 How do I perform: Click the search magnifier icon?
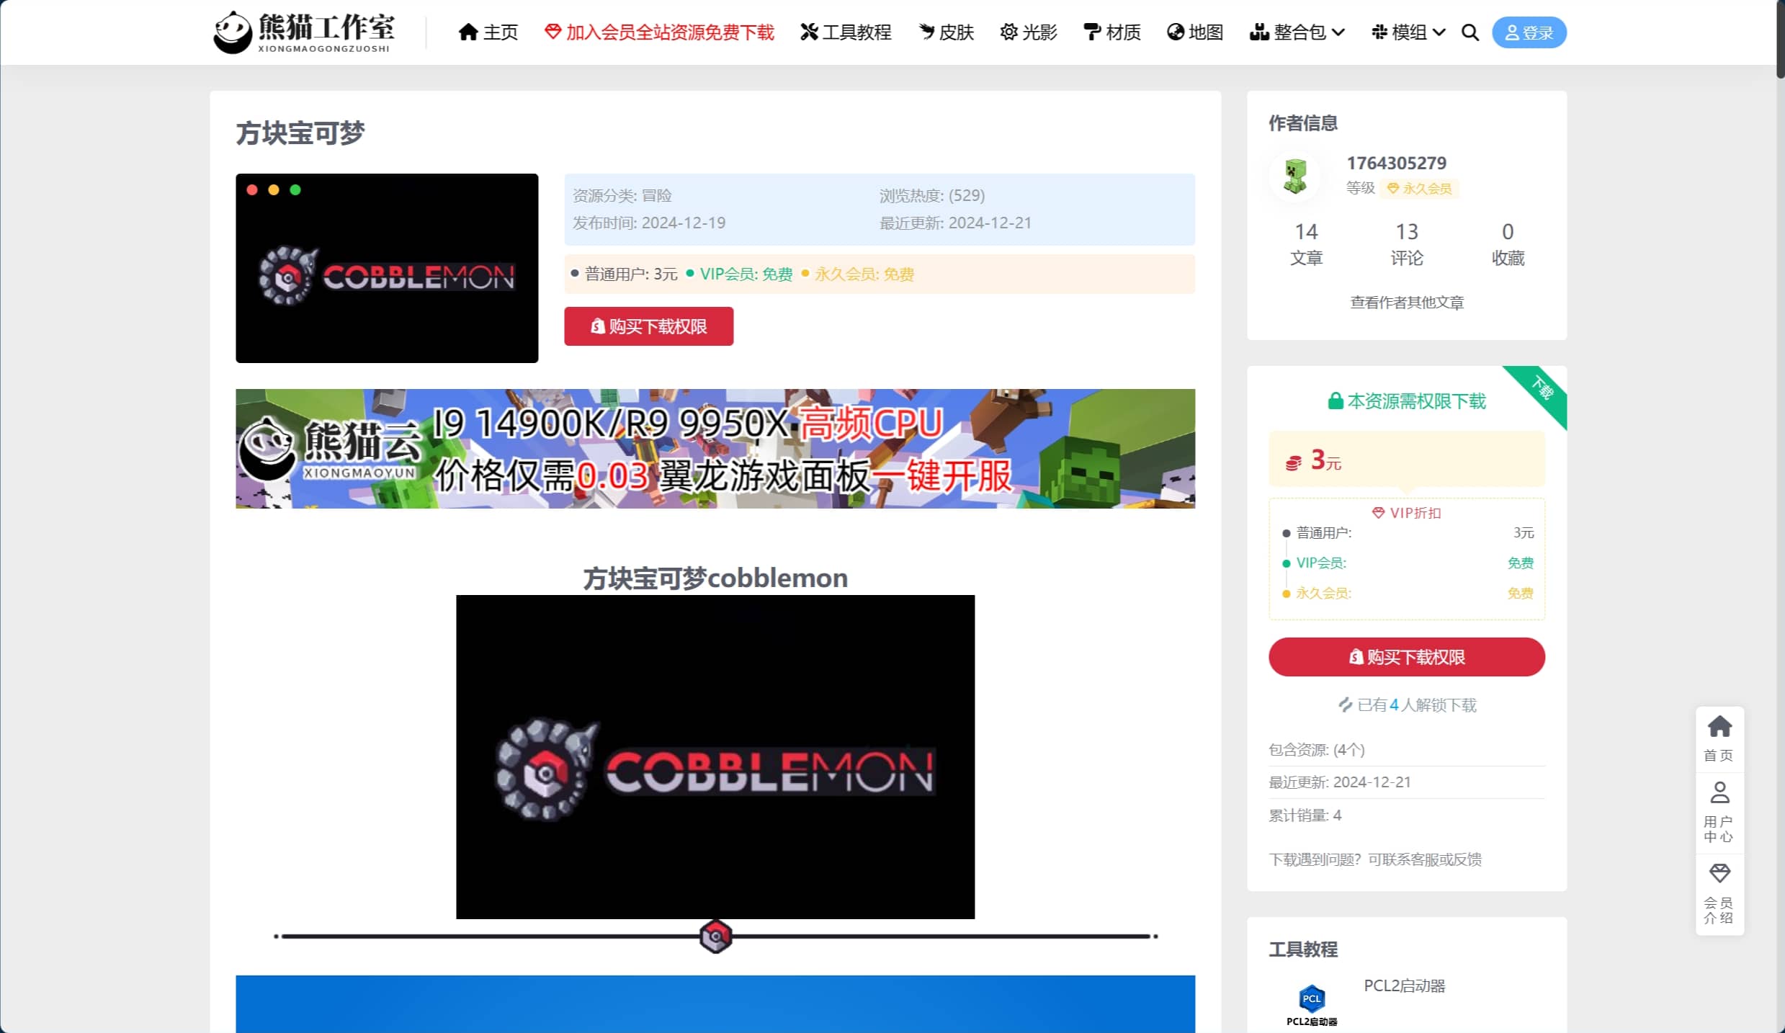click(1470, 32)
